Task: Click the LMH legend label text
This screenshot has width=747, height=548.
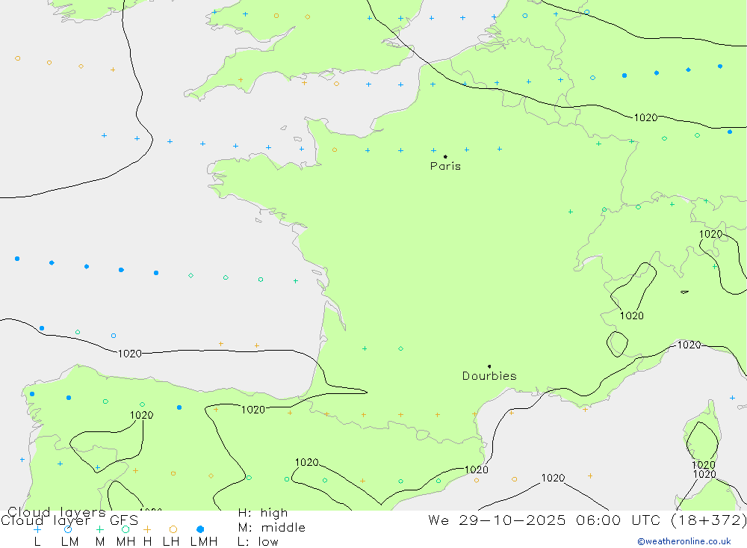Action: point(204,542)
